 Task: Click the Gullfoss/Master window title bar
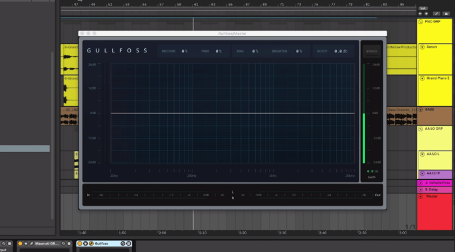coord(232,34)
